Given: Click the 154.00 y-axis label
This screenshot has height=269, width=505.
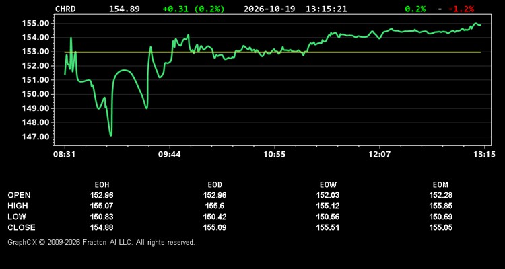Looking at the screenshot, I should coord(36,38).
